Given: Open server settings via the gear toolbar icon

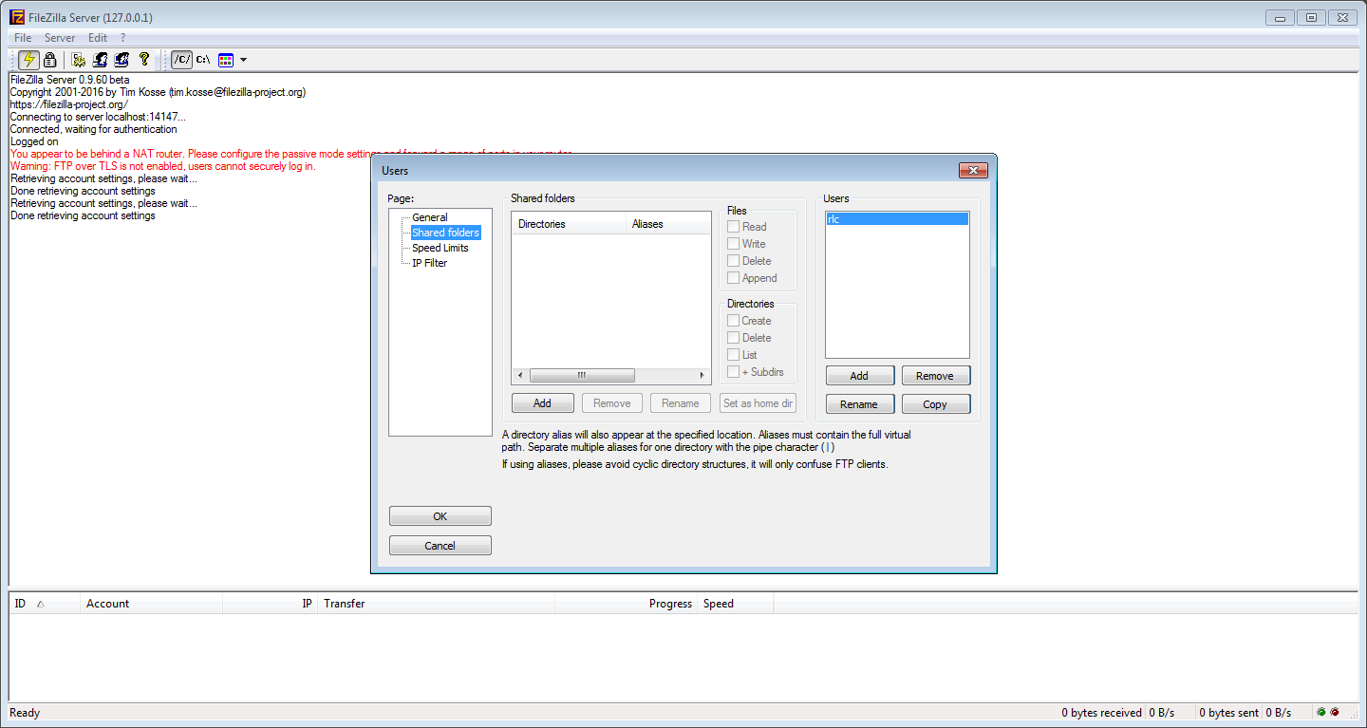Looking at the screenshot, I should pyautogui.click(x=79, y=59).
